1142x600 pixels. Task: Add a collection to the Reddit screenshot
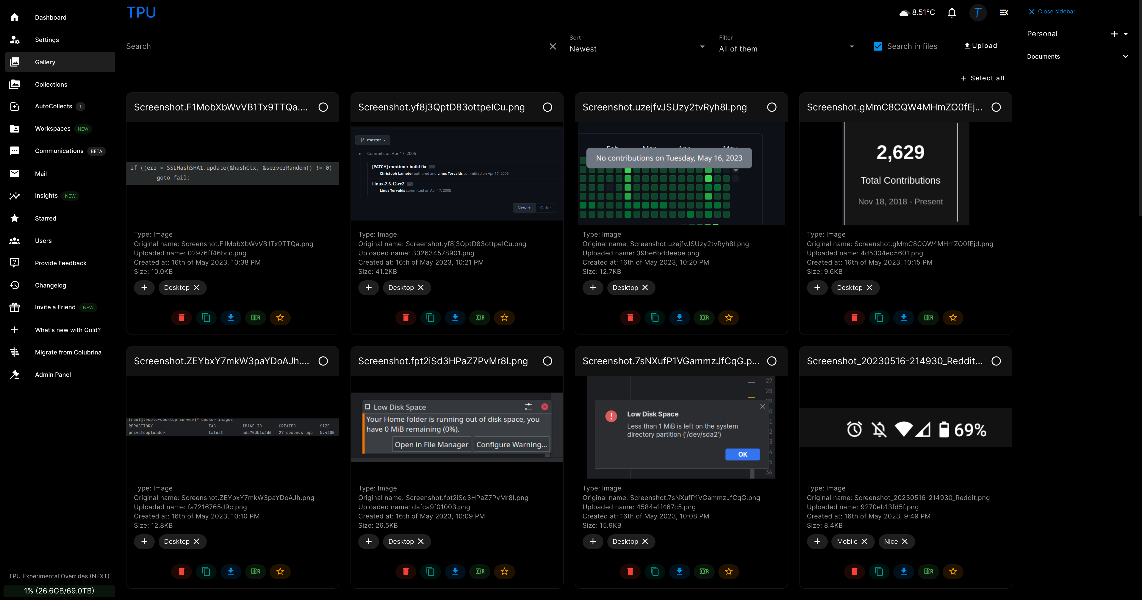click(817, 541)
